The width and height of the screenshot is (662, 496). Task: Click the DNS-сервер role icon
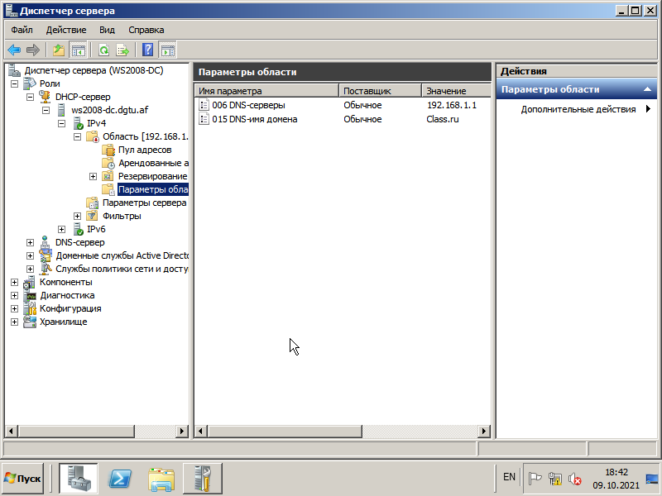pos(46,242)
